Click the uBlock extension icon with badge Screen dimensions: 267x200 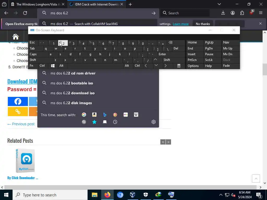tap(251, 13)
